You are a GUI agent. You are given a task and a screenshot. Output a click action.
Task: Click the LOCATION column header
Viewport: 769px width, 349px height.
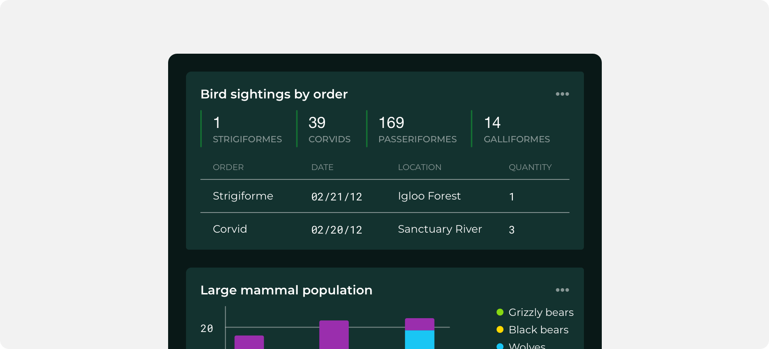tap(419, 167)
